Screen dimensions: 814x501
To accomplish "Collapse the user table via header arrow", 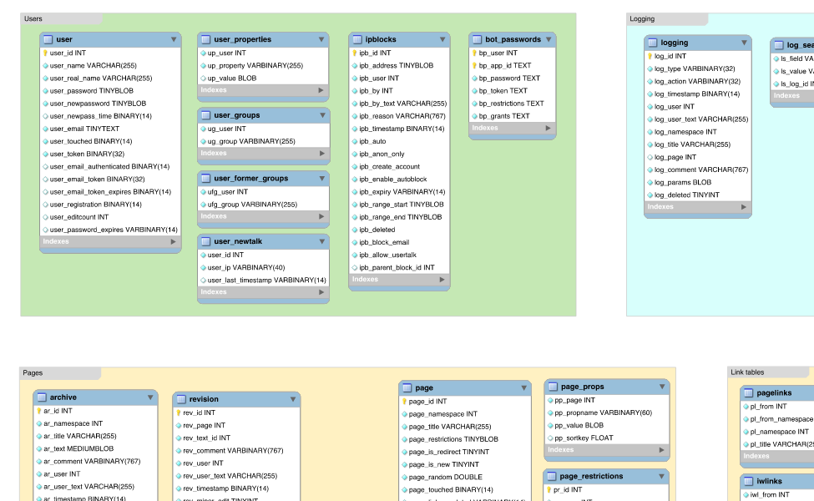I will (174, 39).
